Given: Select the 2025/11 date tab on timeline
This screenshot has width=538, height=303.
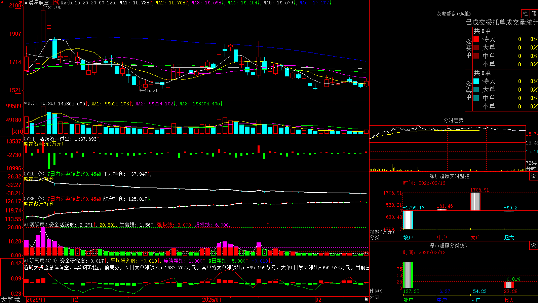Looking at the screenshot, I should [36, 300].
